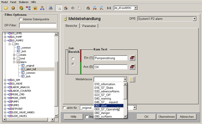Image resolution: width=202 pixels, height=124 pixels.
Task: Click the tree vertical scrollbar up arrow
Action: (56, 34)
